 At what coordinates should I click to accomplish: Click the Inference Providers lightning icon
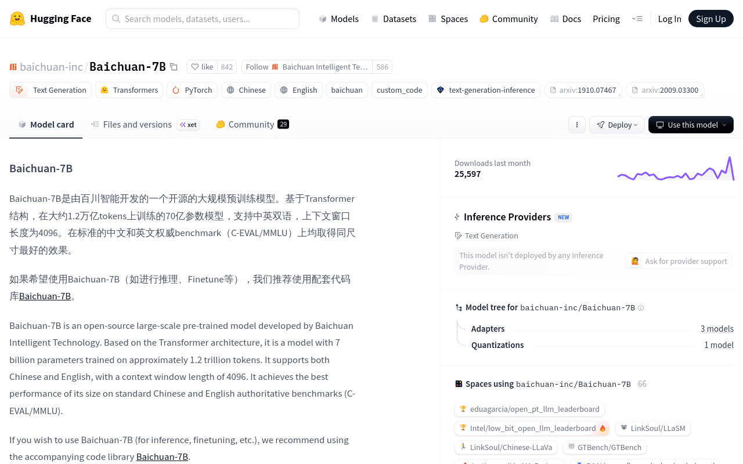[457, 217]
